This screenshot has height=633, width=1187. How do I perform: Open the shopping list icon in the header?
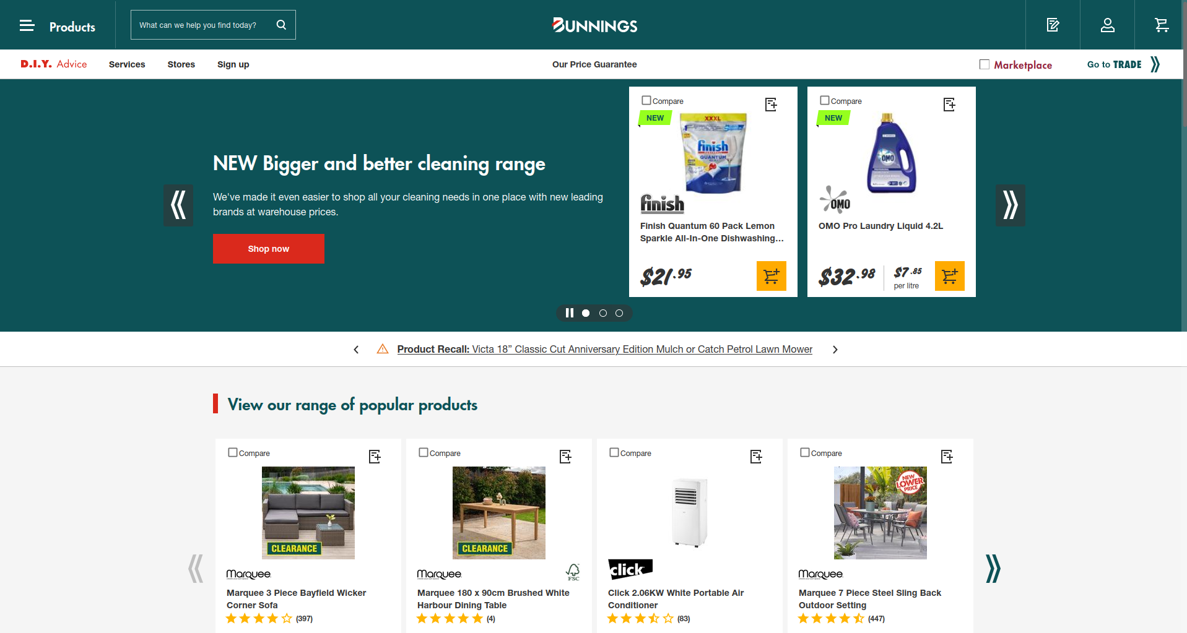1053,25
